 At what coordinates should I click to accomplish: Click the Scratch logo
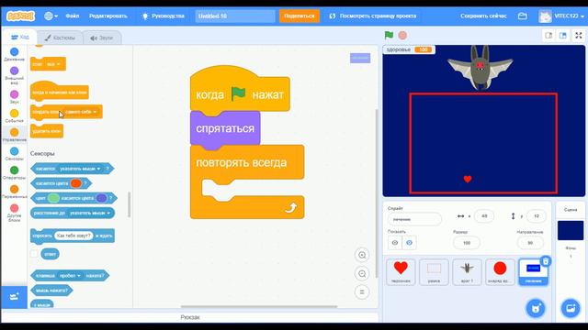[20, 16]
